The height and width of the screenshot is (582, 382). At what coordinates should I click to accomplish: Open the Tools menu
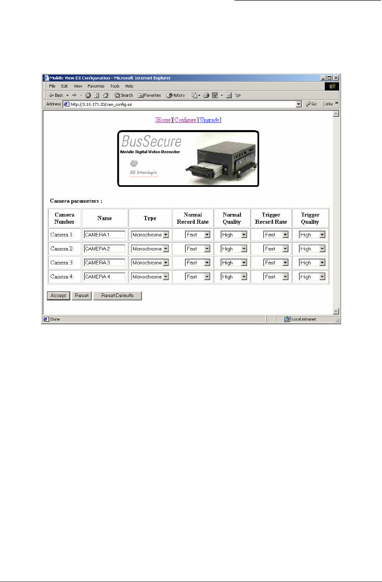(x=115, y=86)
